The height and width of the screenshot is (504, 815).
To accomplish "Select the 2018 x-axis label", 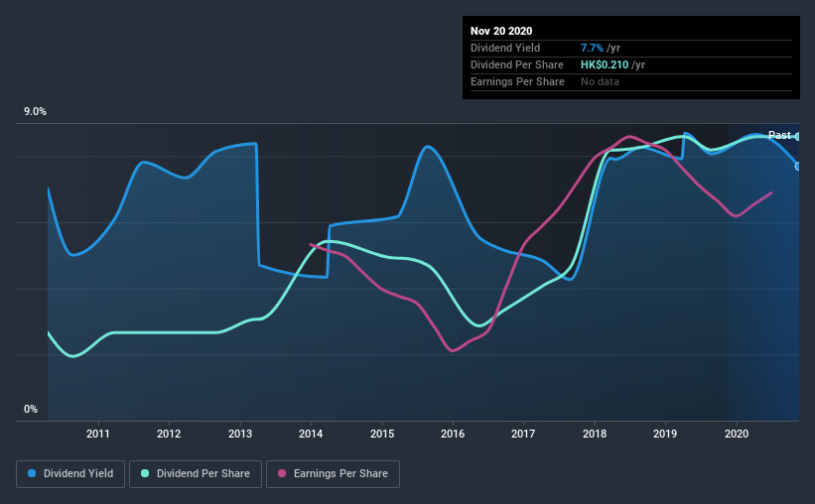I will 595,434.
